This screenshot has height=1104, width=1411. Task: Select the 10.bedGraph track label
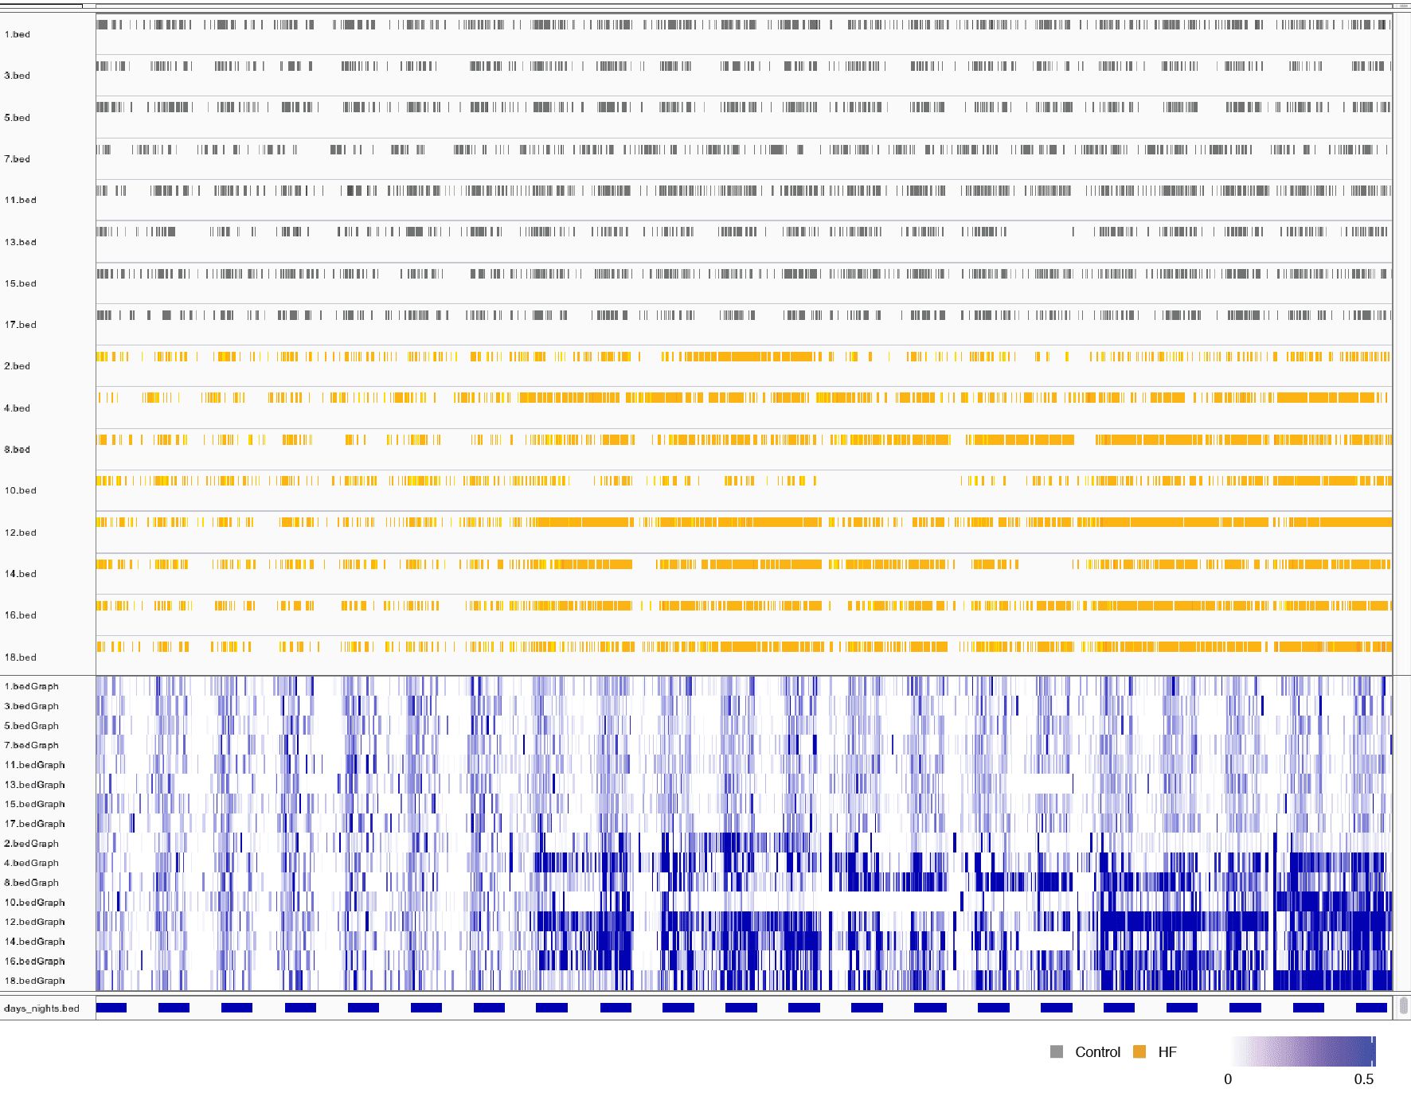[x=35, y=903]
